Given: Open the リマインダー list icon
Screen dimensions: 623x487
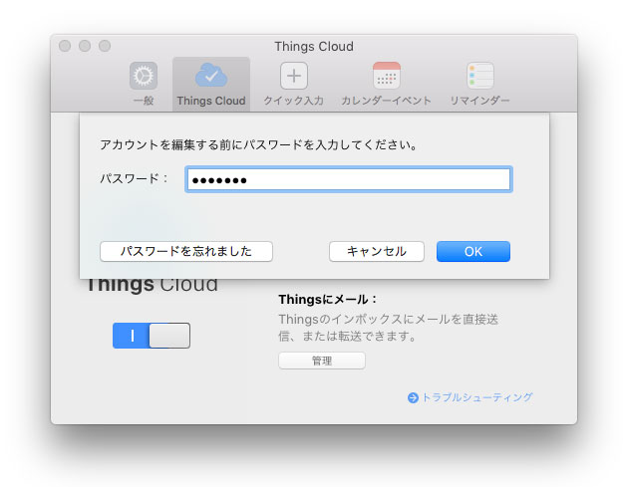Looking at the screenshot, I should point(480,76).
